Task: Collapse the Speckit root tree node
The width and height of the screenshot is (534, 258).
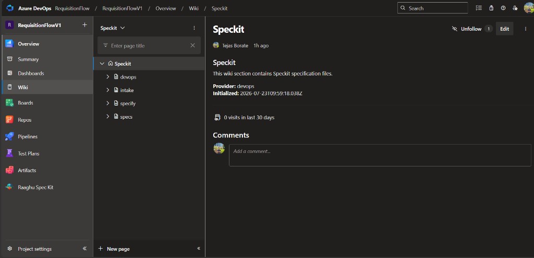Action: point(102,63)
